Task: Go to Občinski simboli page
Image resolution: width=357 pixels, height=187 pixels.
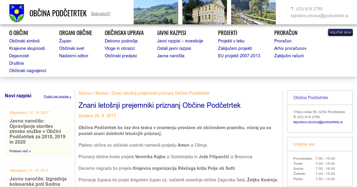Action: [24, 41]
